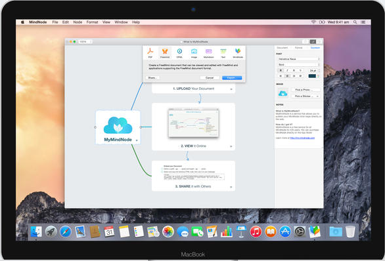Cancel the export dialog

pyautogui.click(x=210, y=77)
